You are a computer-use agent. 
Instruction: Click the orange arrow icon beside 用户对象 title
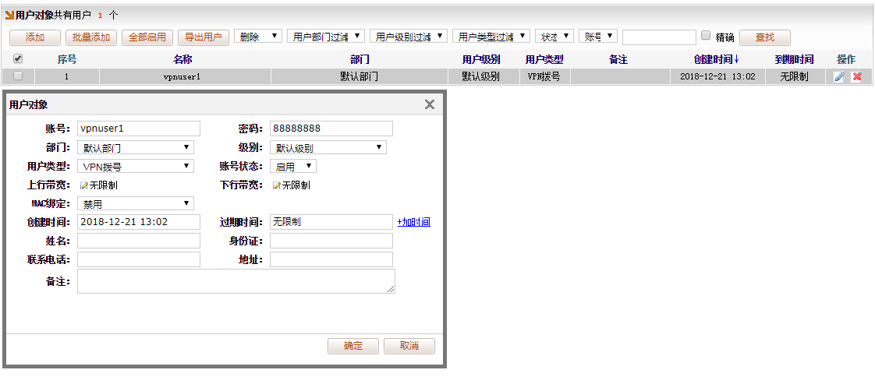[x=9, y=15]
